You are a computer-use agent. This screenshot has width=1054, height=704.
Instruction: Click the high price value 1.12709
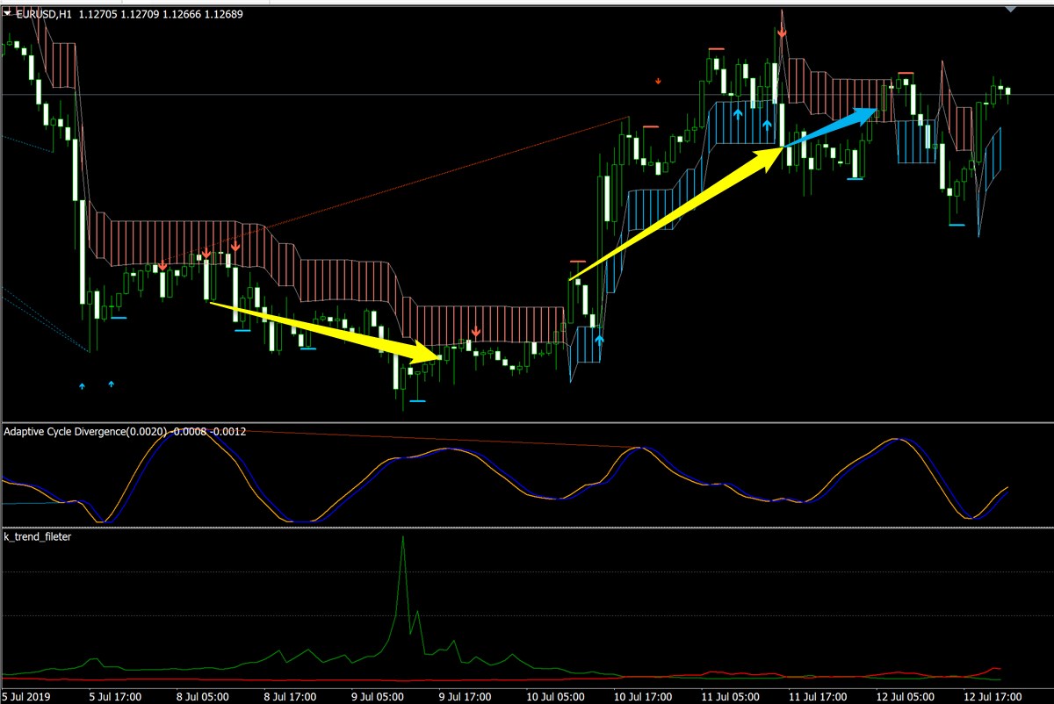pos(141,14)
